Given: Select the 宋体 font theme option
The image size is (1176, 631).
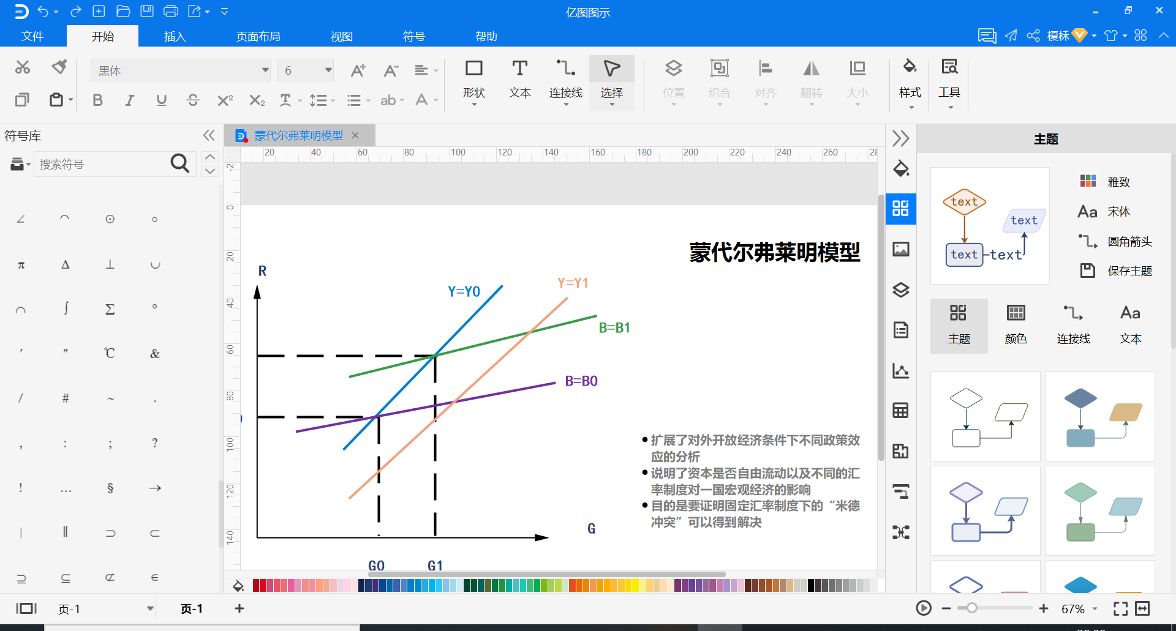Looking at the screenshot, I should coord(1104,211).
